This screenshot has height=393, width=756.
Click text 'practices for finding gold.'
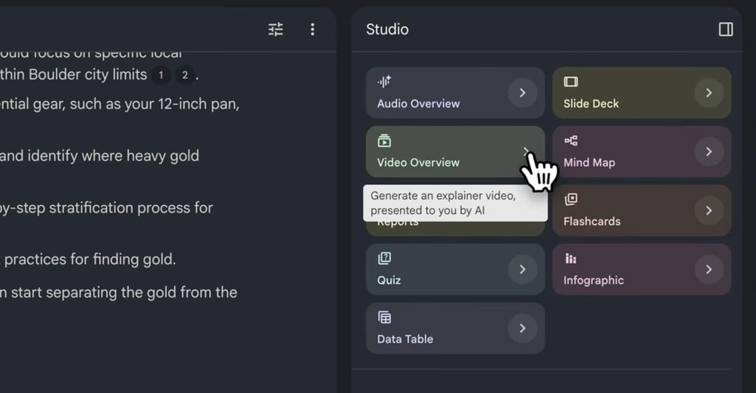click(x=90, y=259)
